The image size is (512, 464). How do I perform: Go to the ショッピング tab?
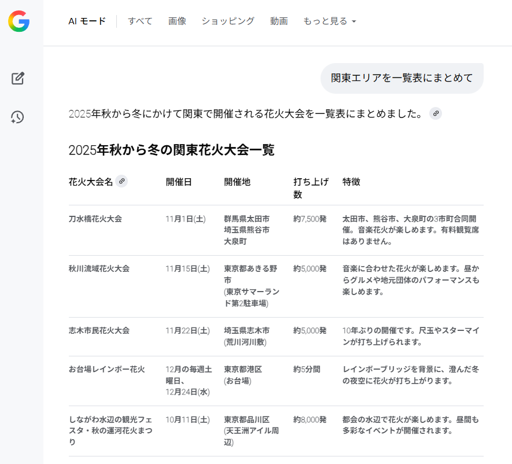[228, 21]
